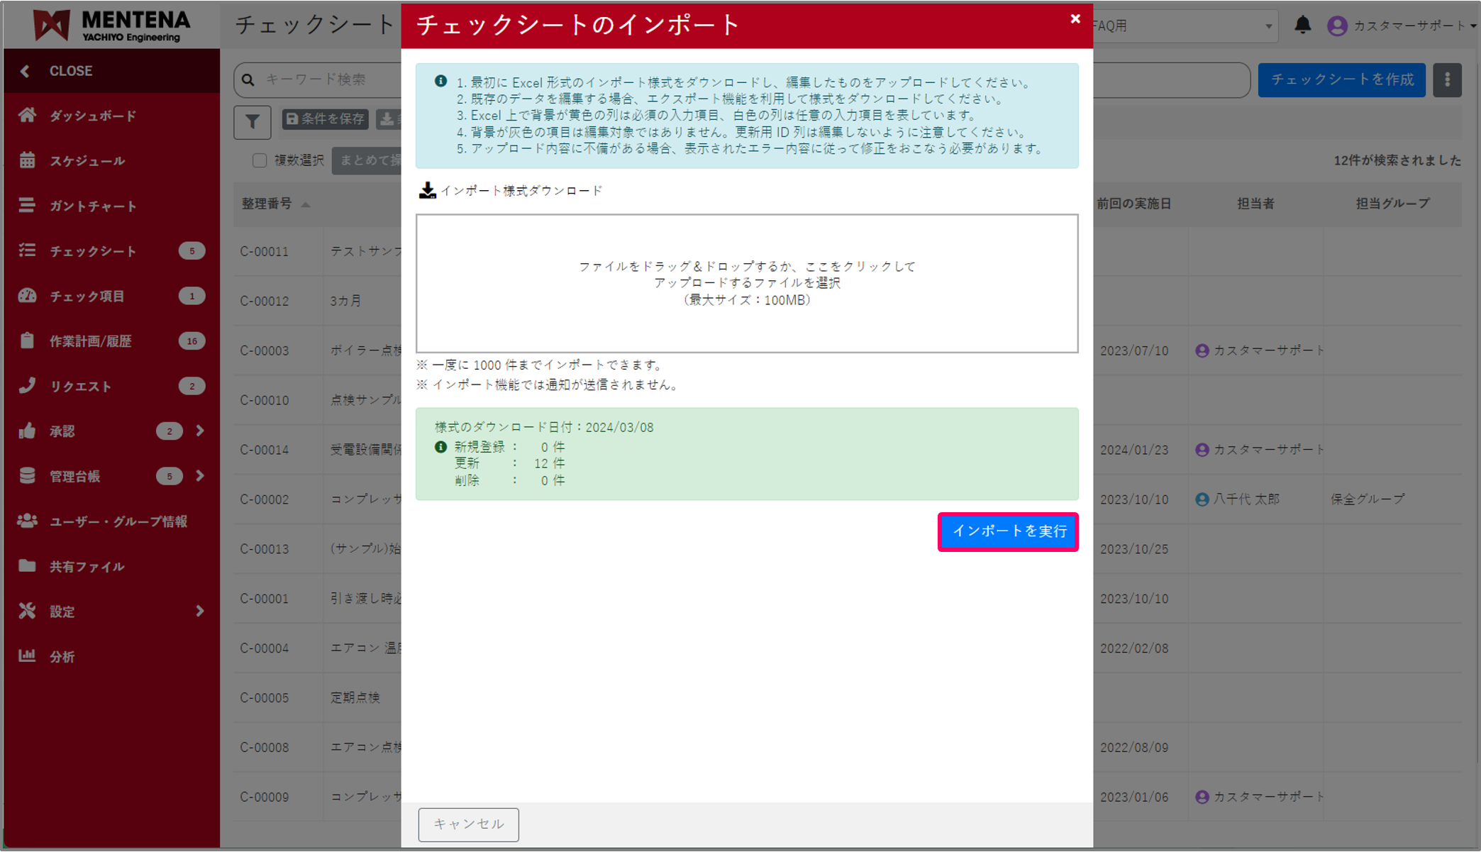Click the インポートを実行 button
The width and height of the screenshot is (1481, 852).
coord(1008,531)
